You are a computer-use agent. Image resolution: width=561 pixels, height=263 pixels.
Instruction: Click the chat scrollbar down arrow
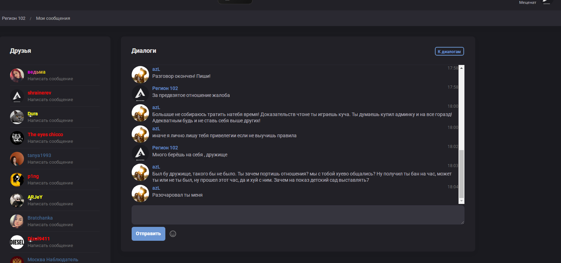pyautogui.click(x=461, y=201)
